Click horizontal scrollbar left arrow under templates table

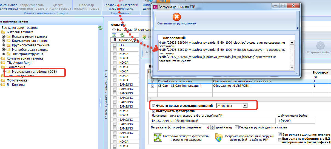pos(150,99)
